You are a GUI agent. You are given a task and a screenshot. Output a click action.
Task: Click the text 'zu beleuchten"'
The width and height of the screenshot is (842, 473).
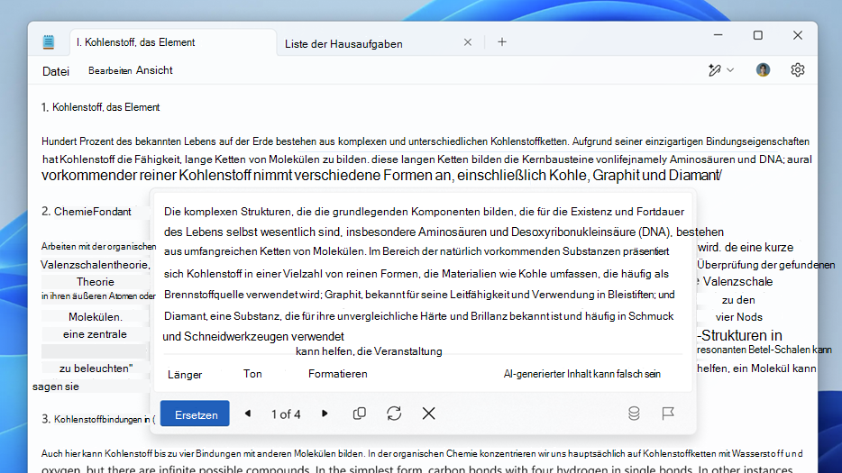tap(96, 368)
